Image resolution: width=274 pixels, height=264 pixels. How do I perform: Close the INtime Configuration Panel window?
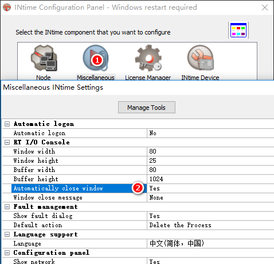265,7
